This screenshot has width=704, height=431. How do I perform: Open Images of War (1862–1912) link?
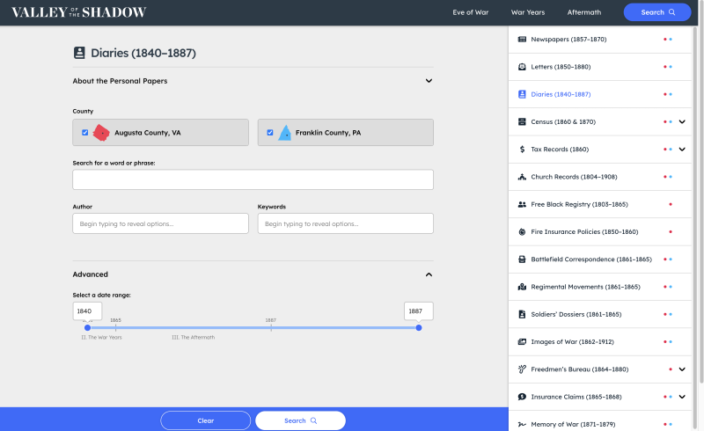click(x=572, y=341)
